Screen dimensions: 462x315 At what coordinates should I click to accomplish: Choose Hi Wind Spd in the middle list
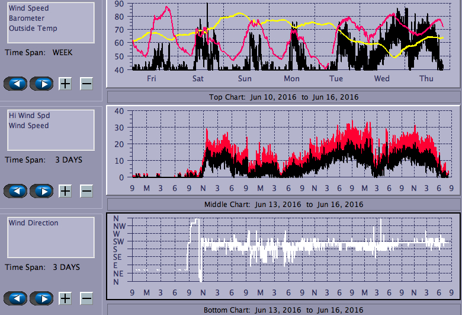[x=28, y=116]
